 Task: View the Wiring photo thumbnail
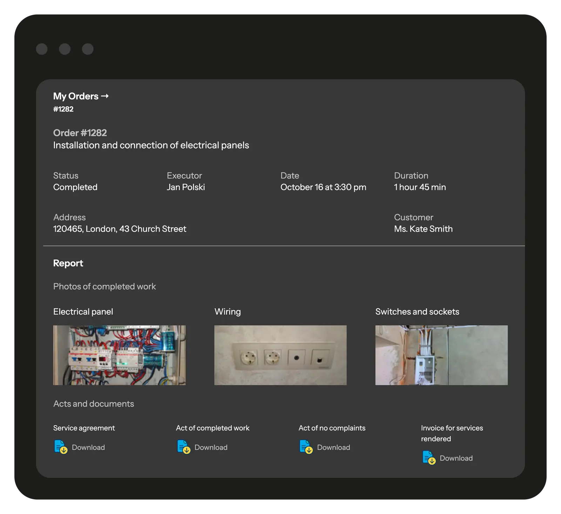(280, 355)
